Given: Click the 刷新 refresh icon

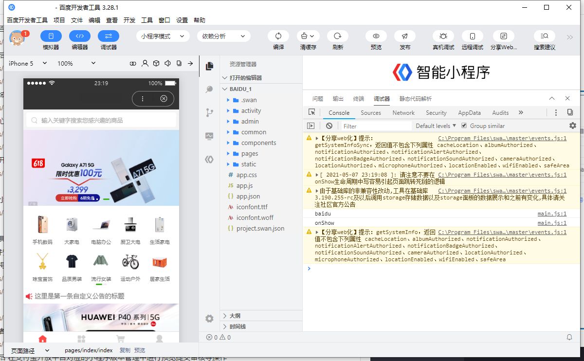Looking at the screenshot, I should coord(337,36).
